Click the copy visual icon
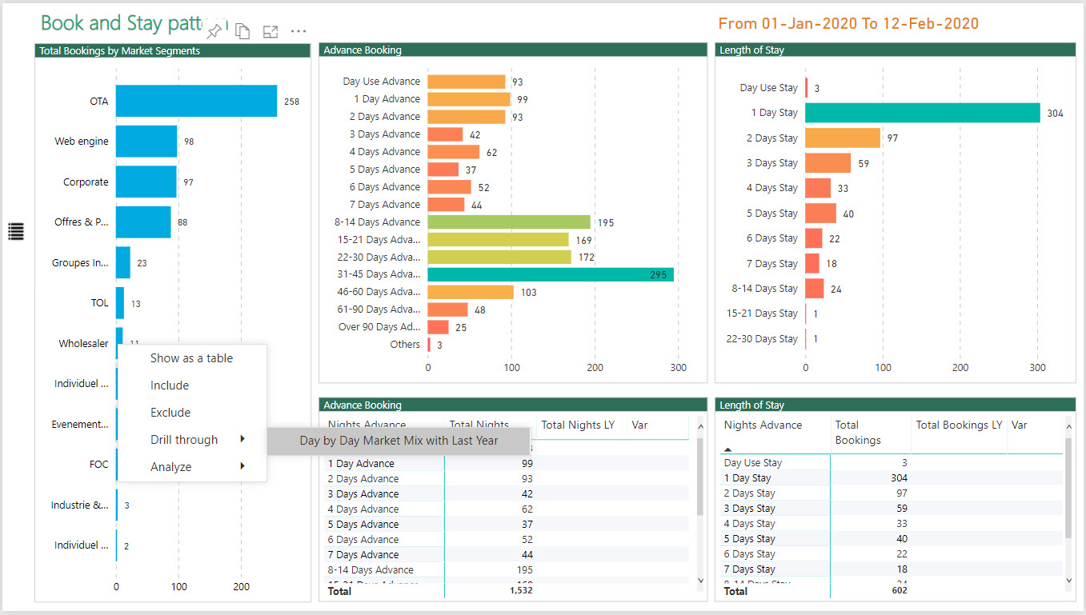 click(x=242, y=31)
